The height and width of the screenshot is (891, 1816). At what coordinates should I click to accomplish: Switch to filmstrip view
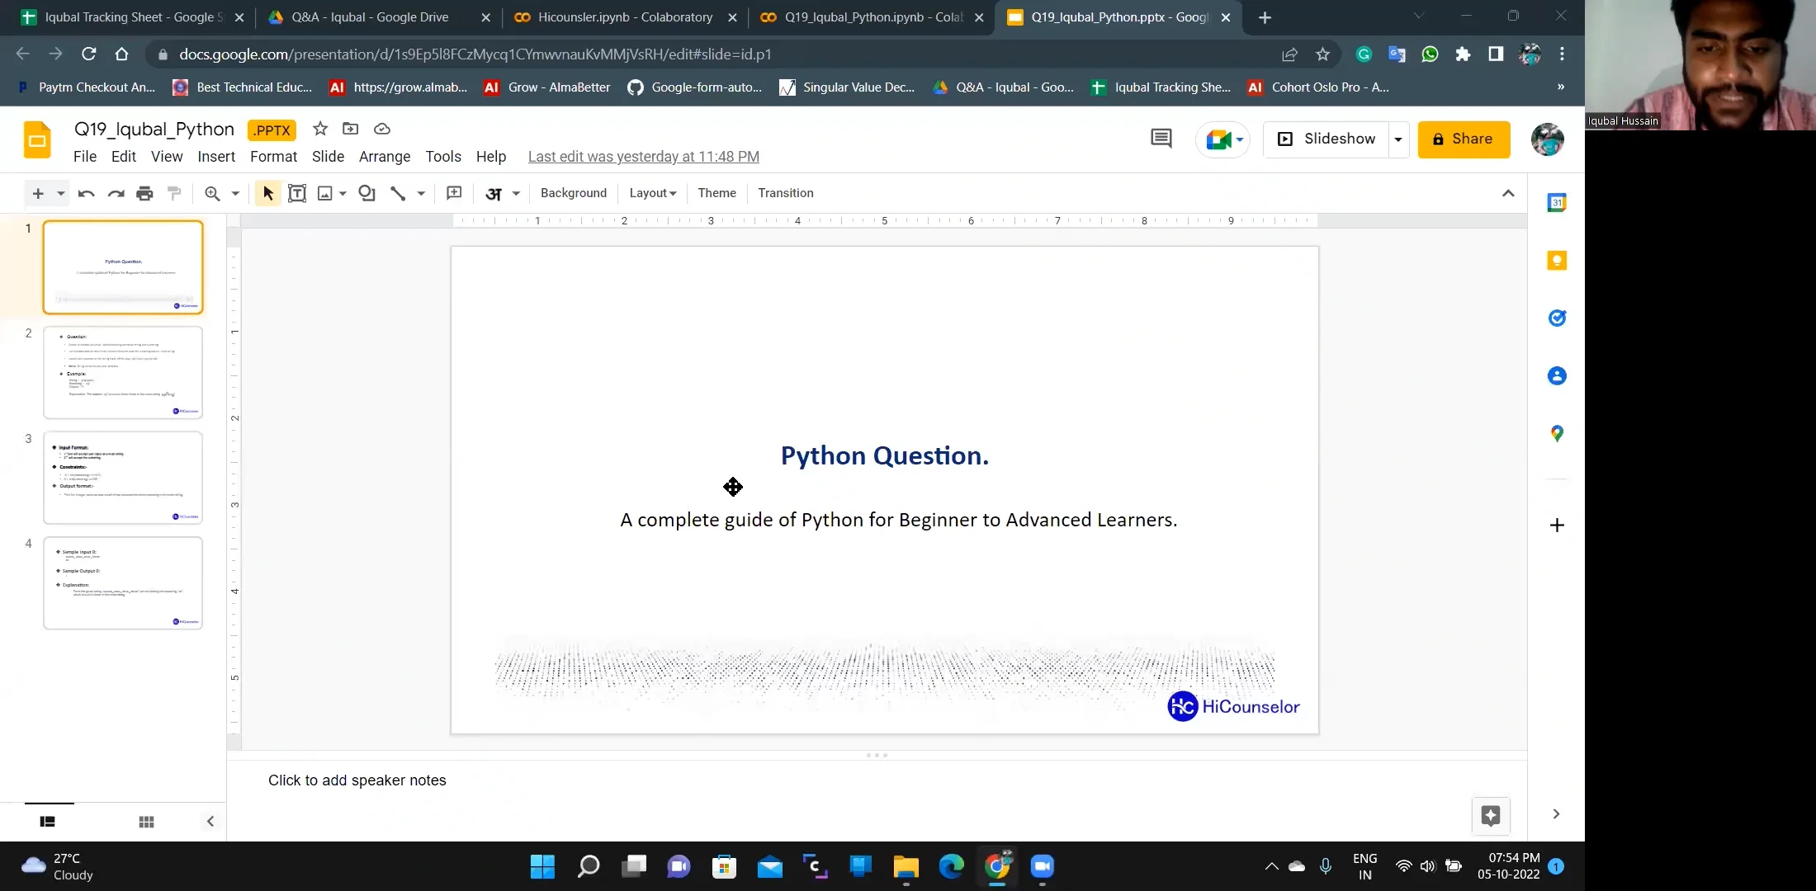pyautogui.click(x=48, y=822)
